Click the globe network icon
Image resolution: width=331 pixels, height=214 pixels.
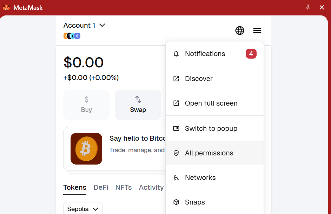pyautogui.click(x=240, y=31)
